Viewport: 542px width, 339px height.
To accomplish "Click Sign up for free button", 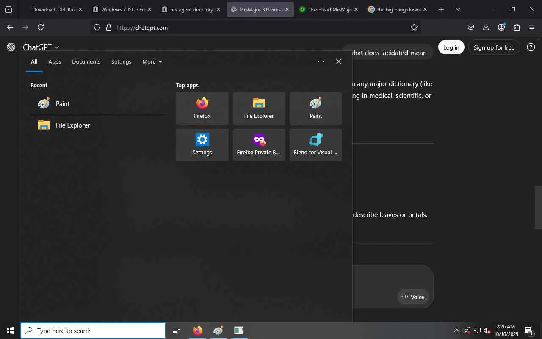I will pyautogui.click(x=494, y=47).
